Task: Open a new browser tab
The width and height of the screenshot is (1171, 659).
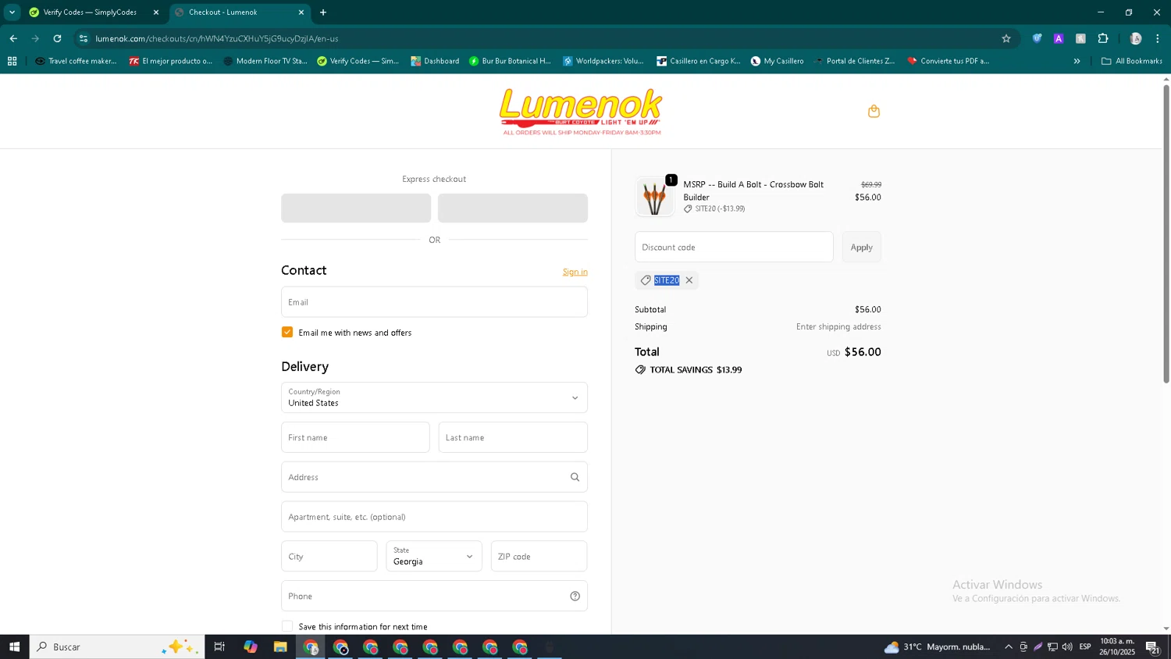Action: pyautogui.click(x=323, y=12)
